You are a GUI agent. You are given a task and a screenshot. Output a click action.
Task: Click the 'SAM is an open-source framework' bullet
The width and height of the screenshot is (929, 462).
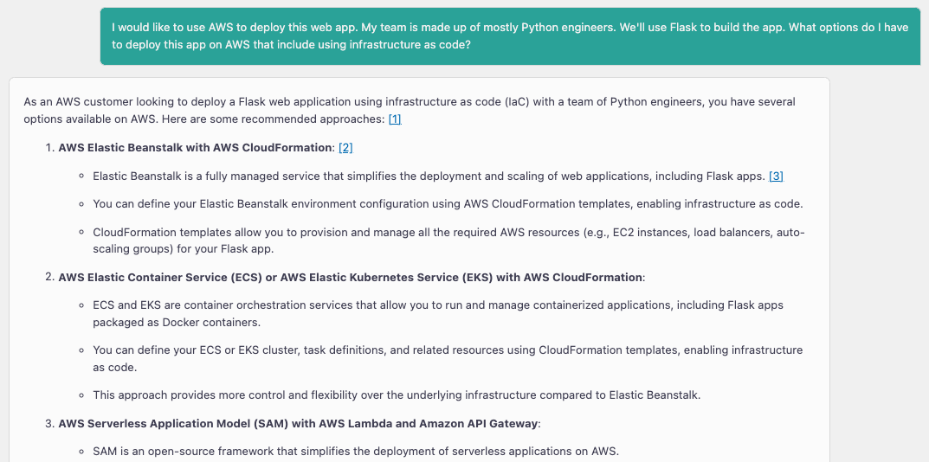pos(356,452)
